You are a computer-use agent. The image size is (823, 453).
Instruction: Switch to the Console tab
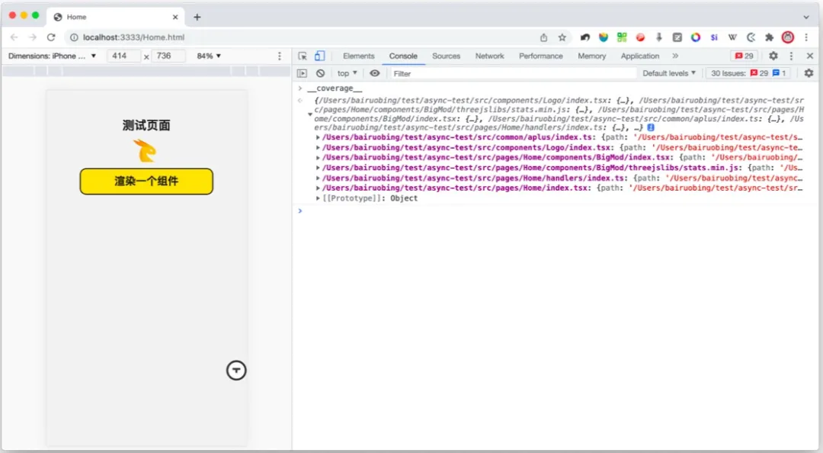click(x=403, y=56)
